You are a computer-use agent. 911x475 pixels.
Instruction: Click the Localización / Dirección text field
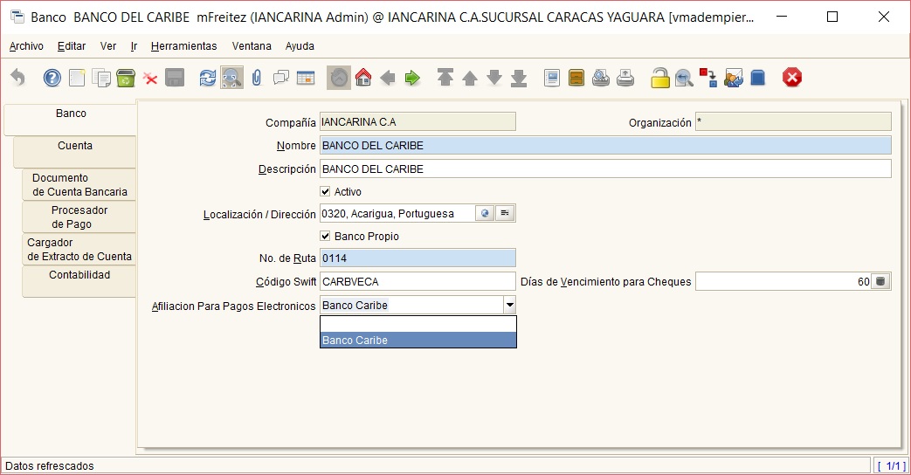[397, 214]
